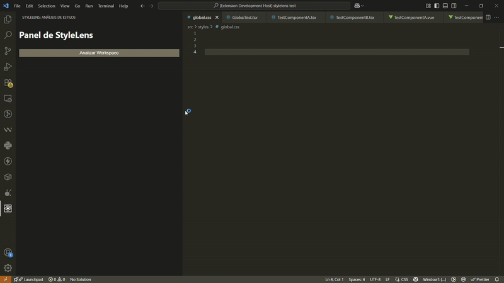Screen dimensions: 504x283
Task: Toggle the Secondary Side Bar
Action: pos(454,6)
